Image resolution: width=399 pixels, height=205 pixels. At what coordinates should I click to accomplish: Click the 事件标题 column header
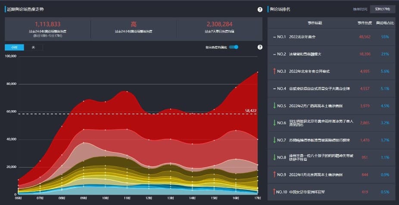click(x=315, y=23)
